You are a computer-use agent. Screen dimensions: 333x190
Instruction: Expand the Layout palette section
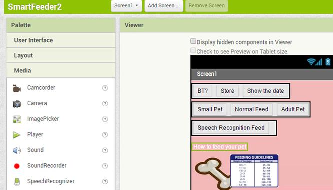pos(61,55)
